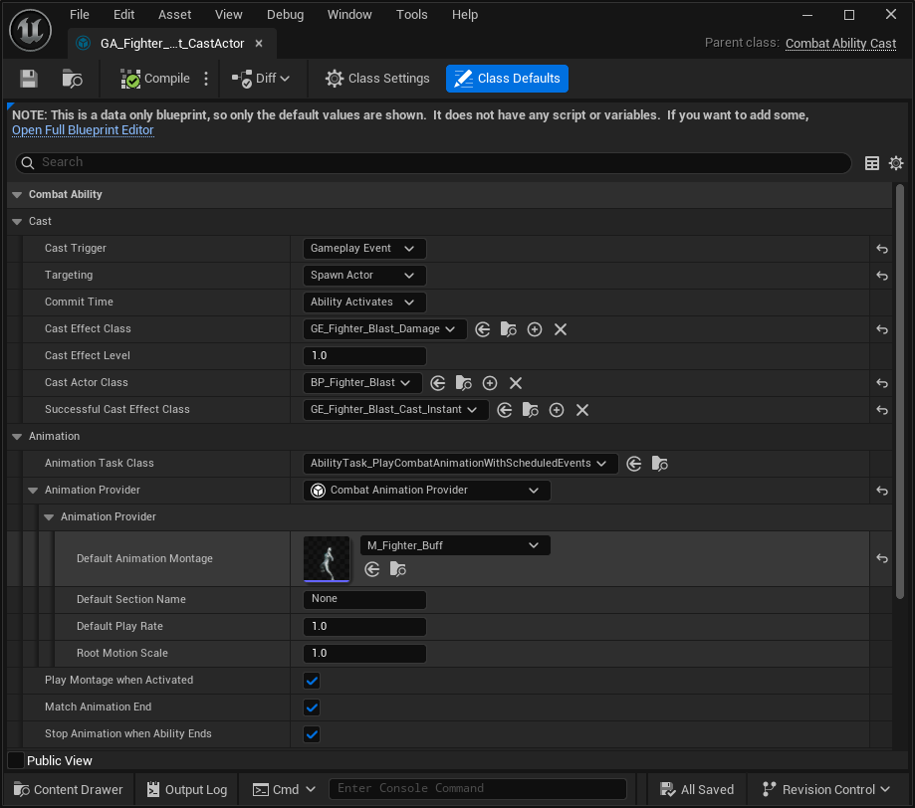This screenshot has height=808, width=915.
Task: Reset Cast Trigger to its default value
Action: click(x=882, y=249)
